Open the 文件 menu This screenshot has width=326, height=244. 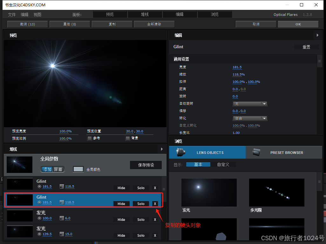coord(12,15)
